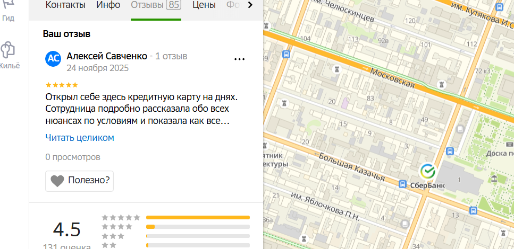This screenshot has width=514, height=249.
Task: Click the review date '24 ноября 2025'
Action: click(98, 68)
